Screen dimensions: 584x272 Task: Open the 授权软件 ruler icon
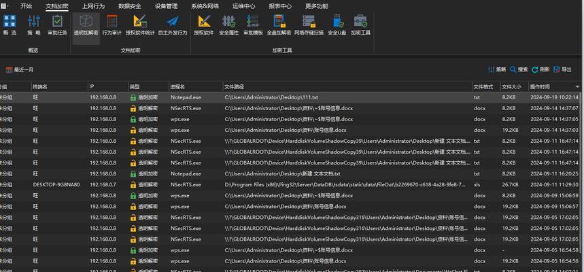[x=204, y=21]
